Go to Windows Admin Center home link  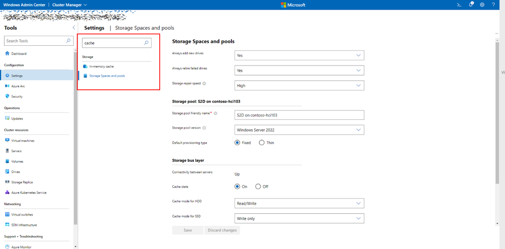(24, 5)
